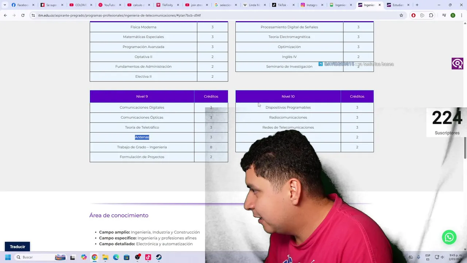The width and height of the screenshot is (467, 263).
Task: Click the address bar URL
Action: click(x=119, y=15)
